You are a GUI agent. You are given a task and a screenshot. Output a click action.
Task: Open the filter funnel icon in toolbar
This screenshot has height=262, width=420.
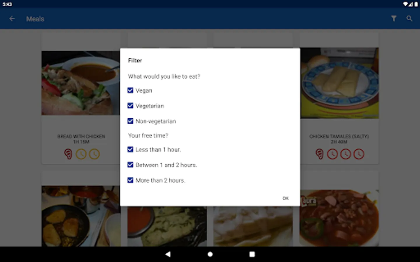394,19
